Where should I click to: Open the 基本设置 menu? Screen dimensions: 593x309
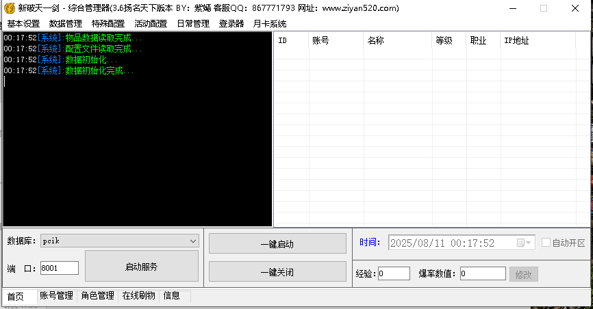tap(23, 24)
